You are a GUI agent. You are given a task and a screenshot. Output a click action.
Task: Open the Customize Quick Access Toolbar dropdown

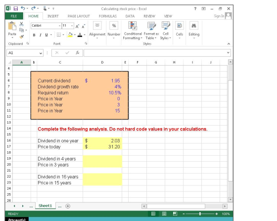(53, 8)
